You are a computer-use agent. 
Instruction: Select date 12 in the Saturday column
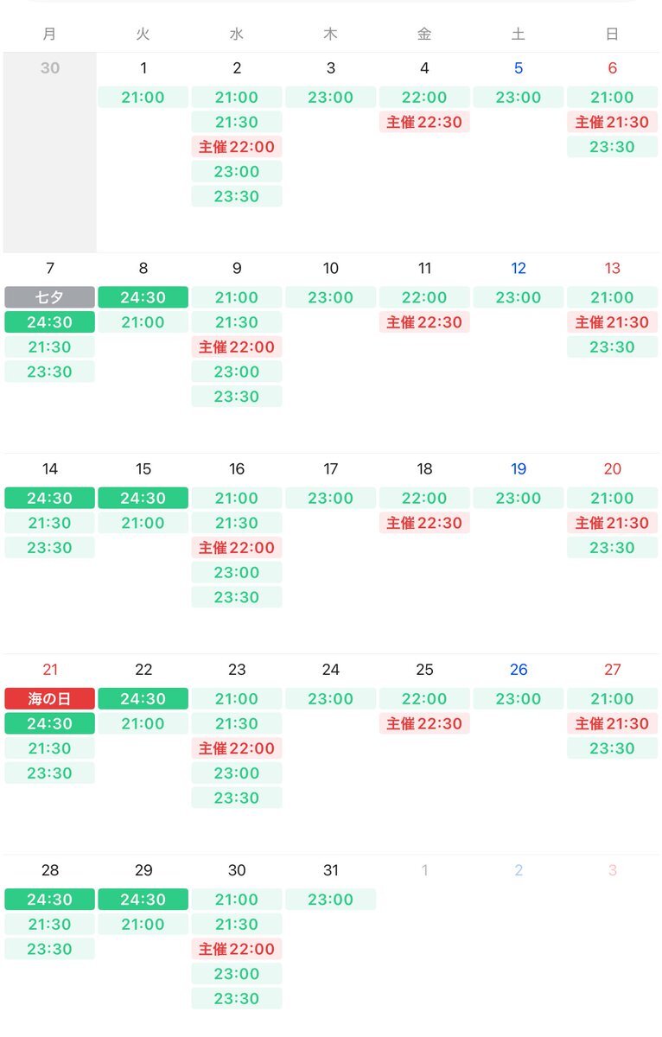click(519, 269)
